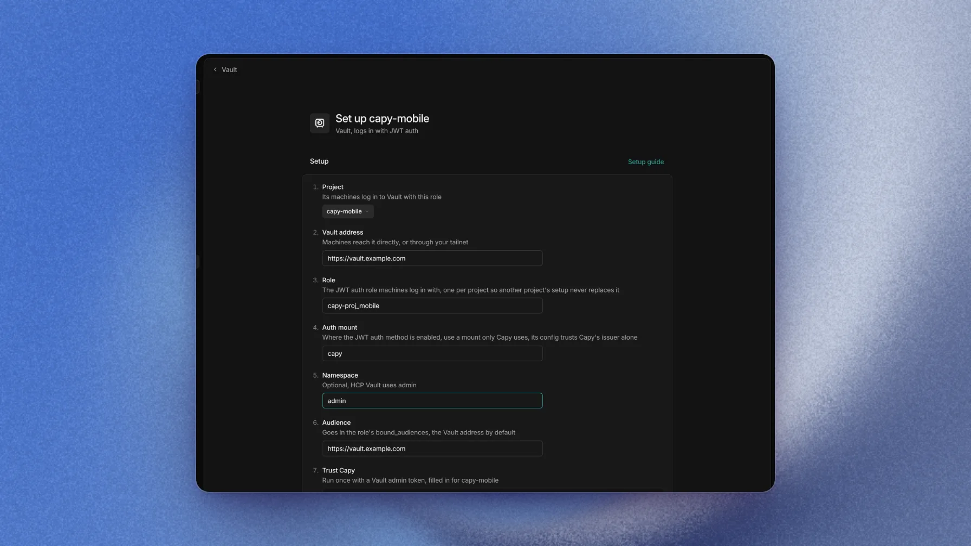
Task: Open the capy-mobile project dropdown
Action: coord(348,212)
